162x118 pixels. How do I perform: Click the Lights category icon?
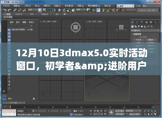point(139,26)
